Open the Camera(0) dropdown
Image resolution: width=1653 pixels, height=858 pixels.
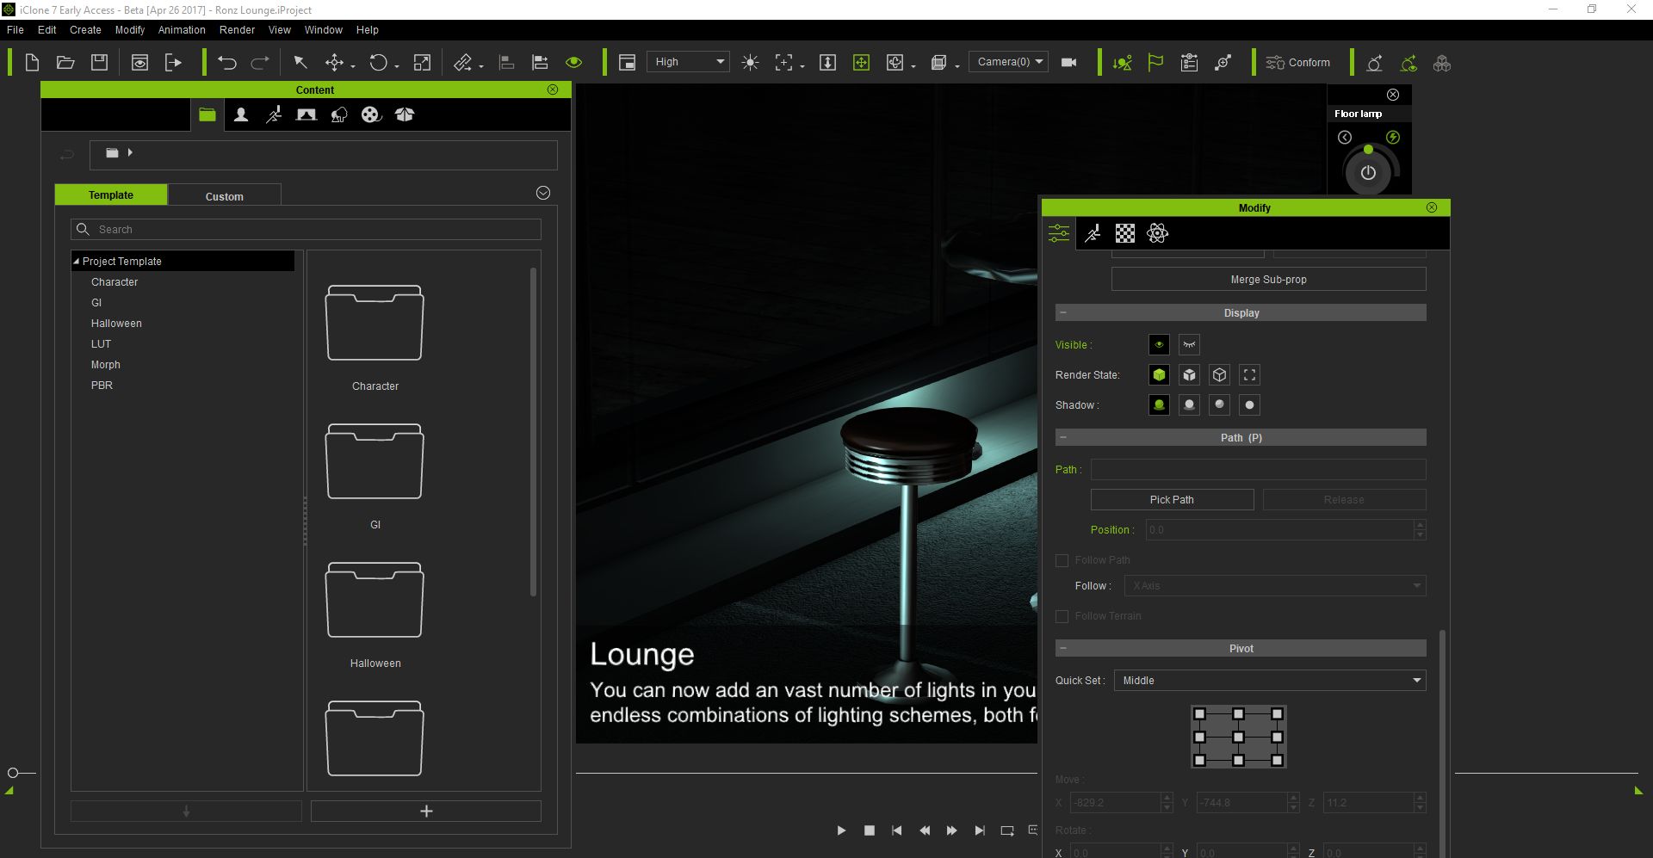point(1008,62)
